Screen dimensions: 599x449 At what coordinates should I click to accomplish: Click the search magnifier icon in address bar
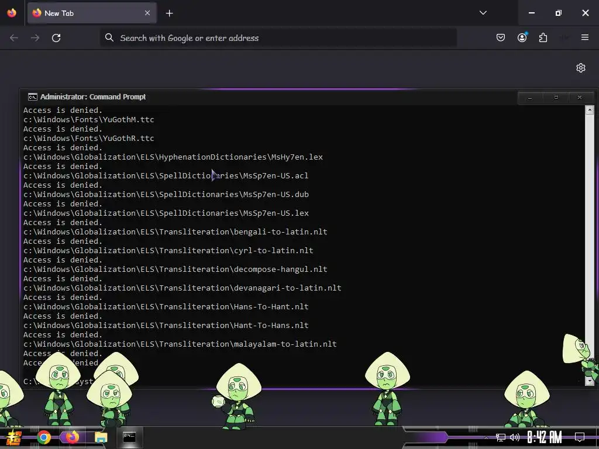(x=109, y=38)
